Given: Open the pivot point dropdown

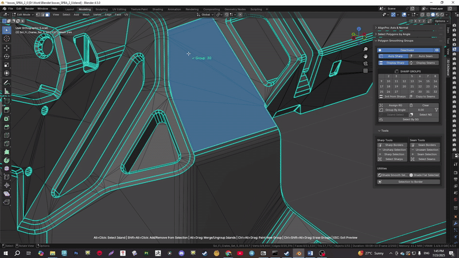Looking at the screenshot, I should tap(219, 15).
